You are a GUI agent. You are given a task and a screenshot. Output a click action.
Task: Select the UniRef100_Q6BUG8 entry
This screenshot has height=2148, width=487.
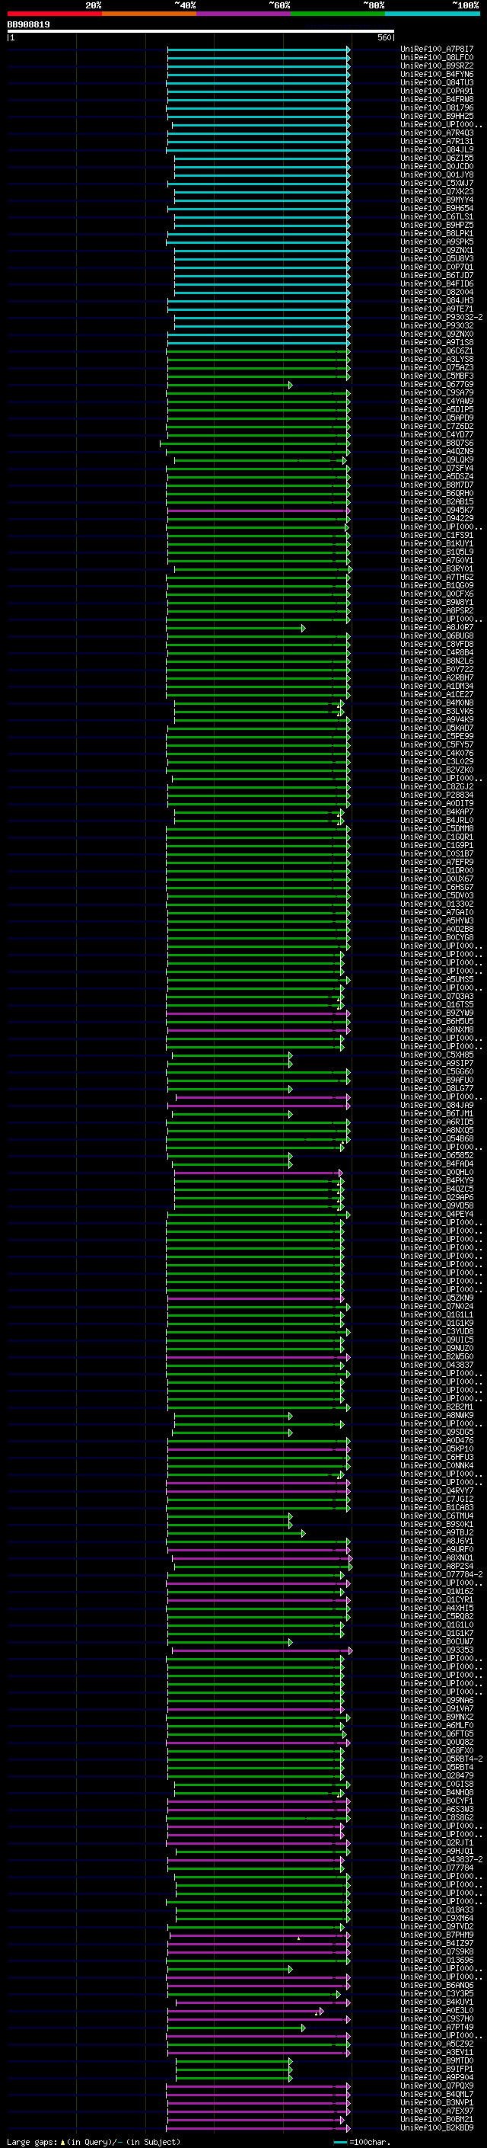[x=436, y=636]
